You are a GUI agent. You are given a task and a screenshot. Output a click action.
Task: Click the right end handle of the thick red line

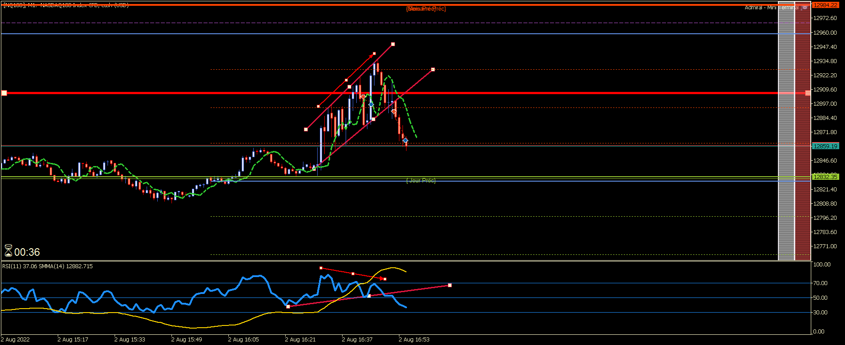(808, 93)
